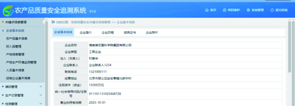Click credit code 911101131025468728
295x106 pixels.
(x=105, y=94)
